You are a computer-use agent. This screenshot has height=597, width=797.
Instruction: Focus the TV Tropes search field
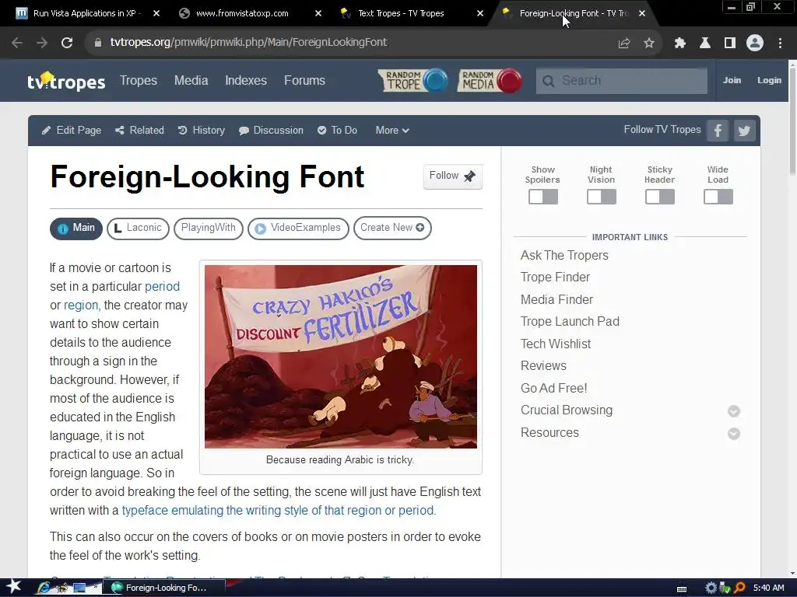point(622,81)
